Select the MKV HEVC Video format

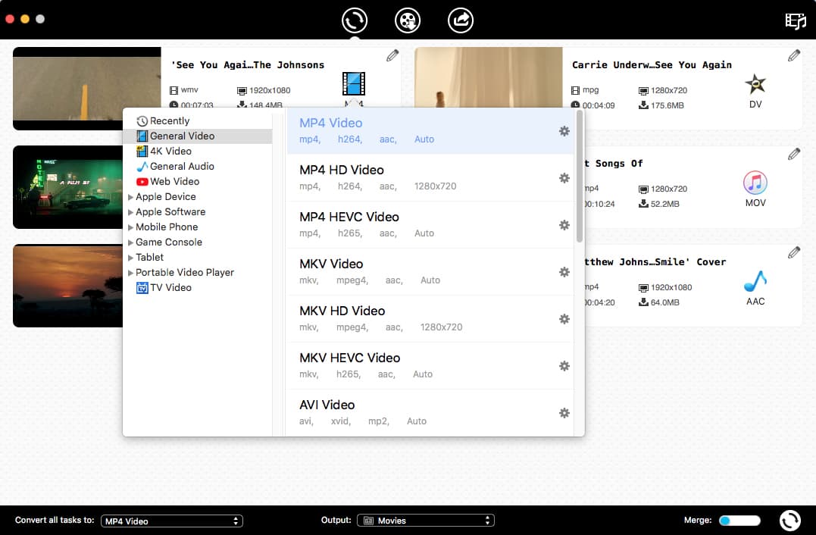tap(349, 358)
